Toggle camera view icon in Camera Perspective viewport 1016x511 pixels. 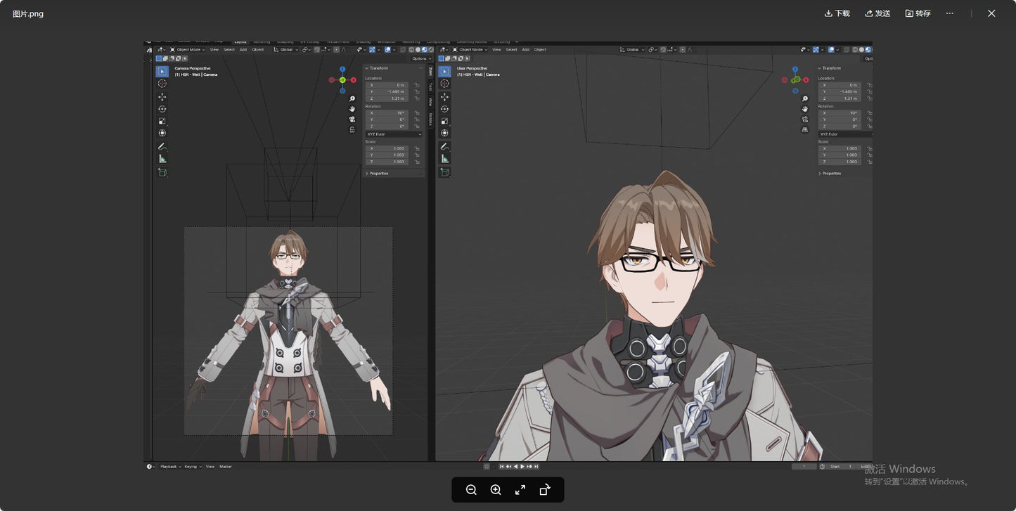pos(352,119)
